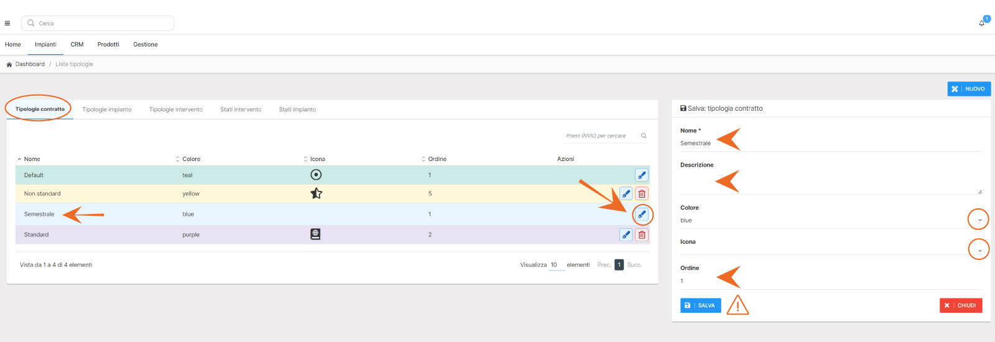Screen dimensions: 995x342
Task: Change the Visualizza elements count selector
Action: point(556,265)
